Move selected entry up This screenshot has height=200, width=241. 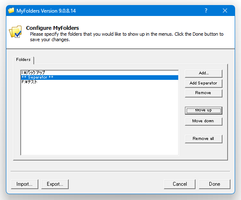coord(204,111)
